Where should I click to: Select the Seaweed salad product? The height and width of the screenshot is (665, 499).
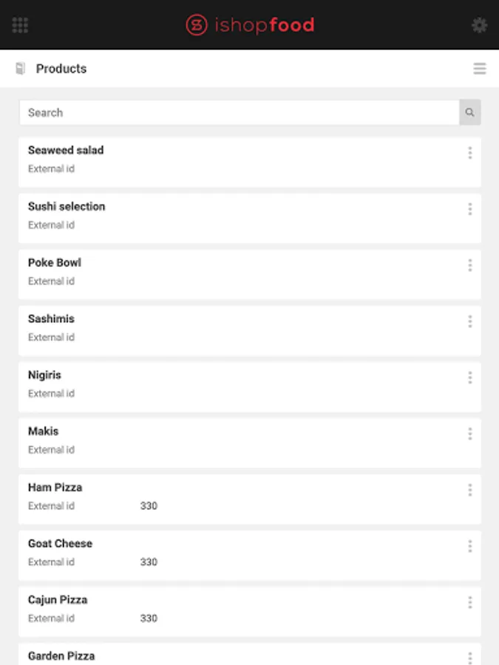(x=66, y=150)
